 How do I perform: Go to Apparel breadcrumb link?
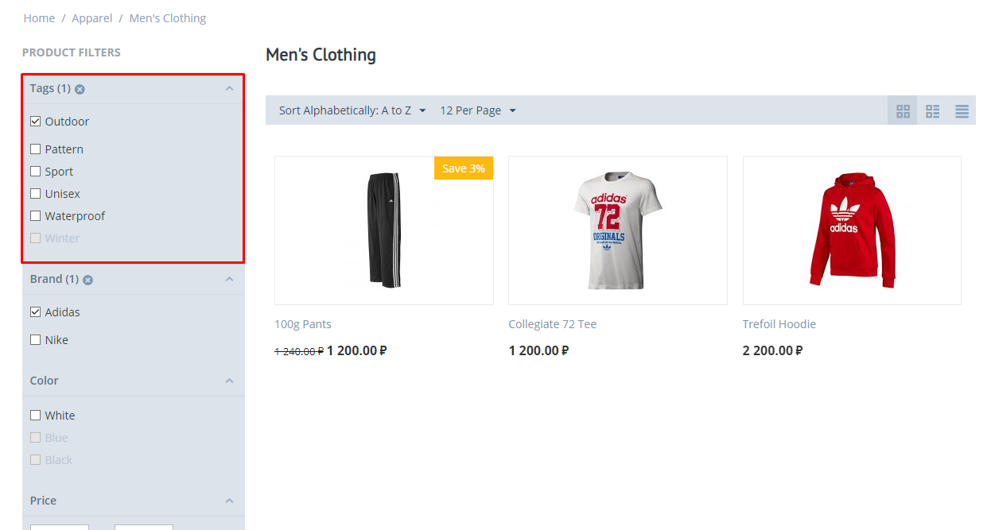point(92,18)
